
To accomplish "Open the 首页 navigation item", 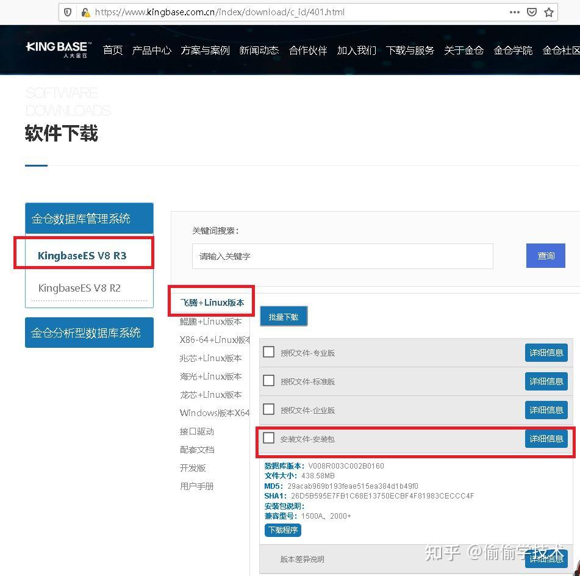I will [x=113, y=50].
